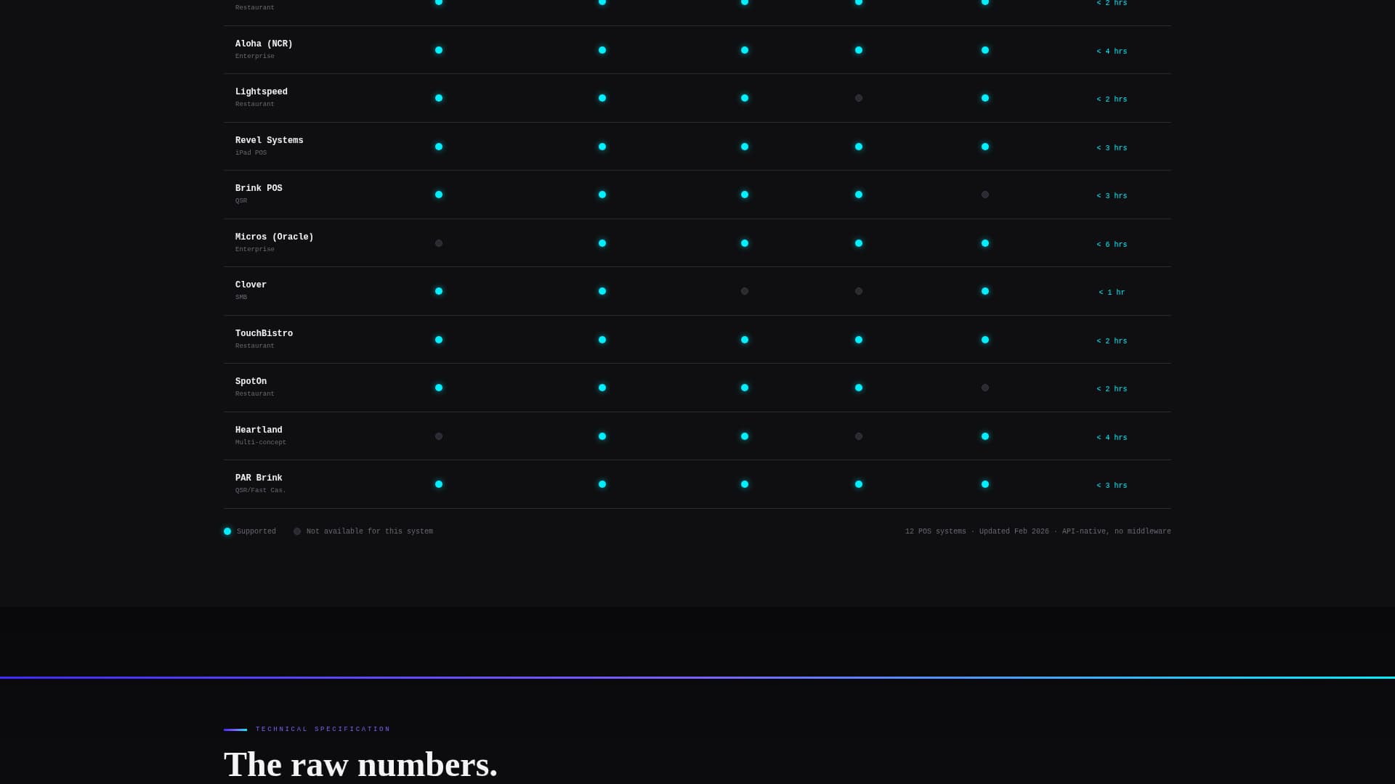Click '< 4 hrs' in Aloha (NCR) row

pyautogui.click(x=1112, y=52)
